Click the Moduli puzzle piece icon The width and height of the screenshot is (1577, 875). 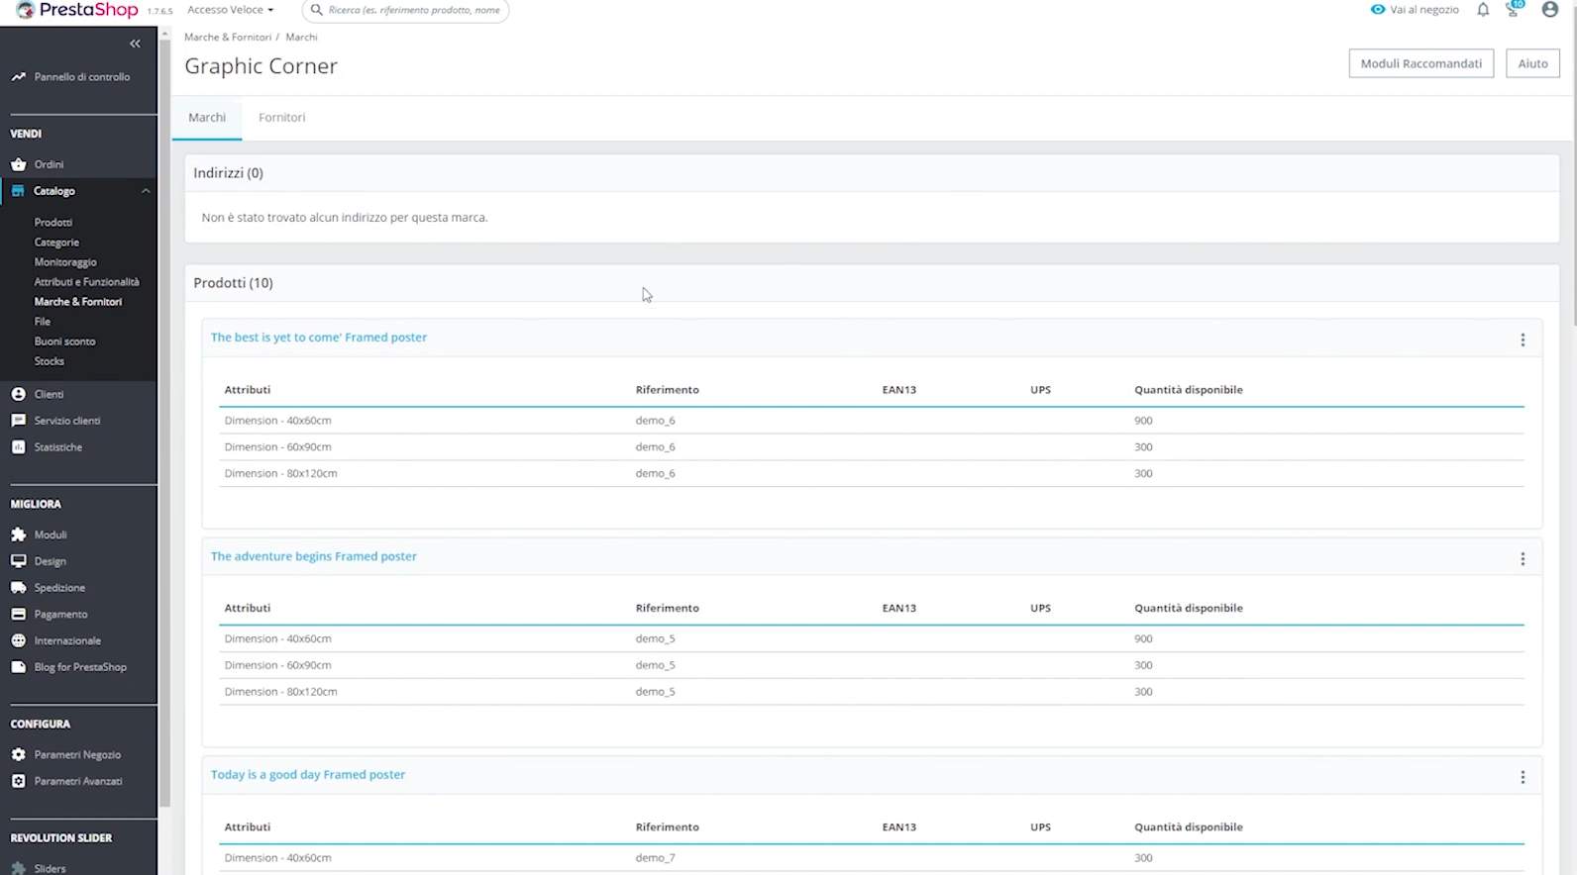(18, 535)
